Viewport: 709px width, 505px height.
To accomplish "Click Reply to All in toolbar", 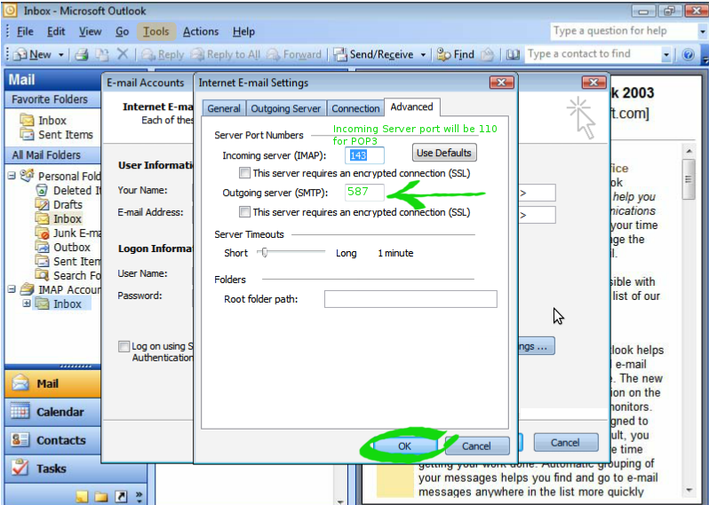I will tap(226, 55).
